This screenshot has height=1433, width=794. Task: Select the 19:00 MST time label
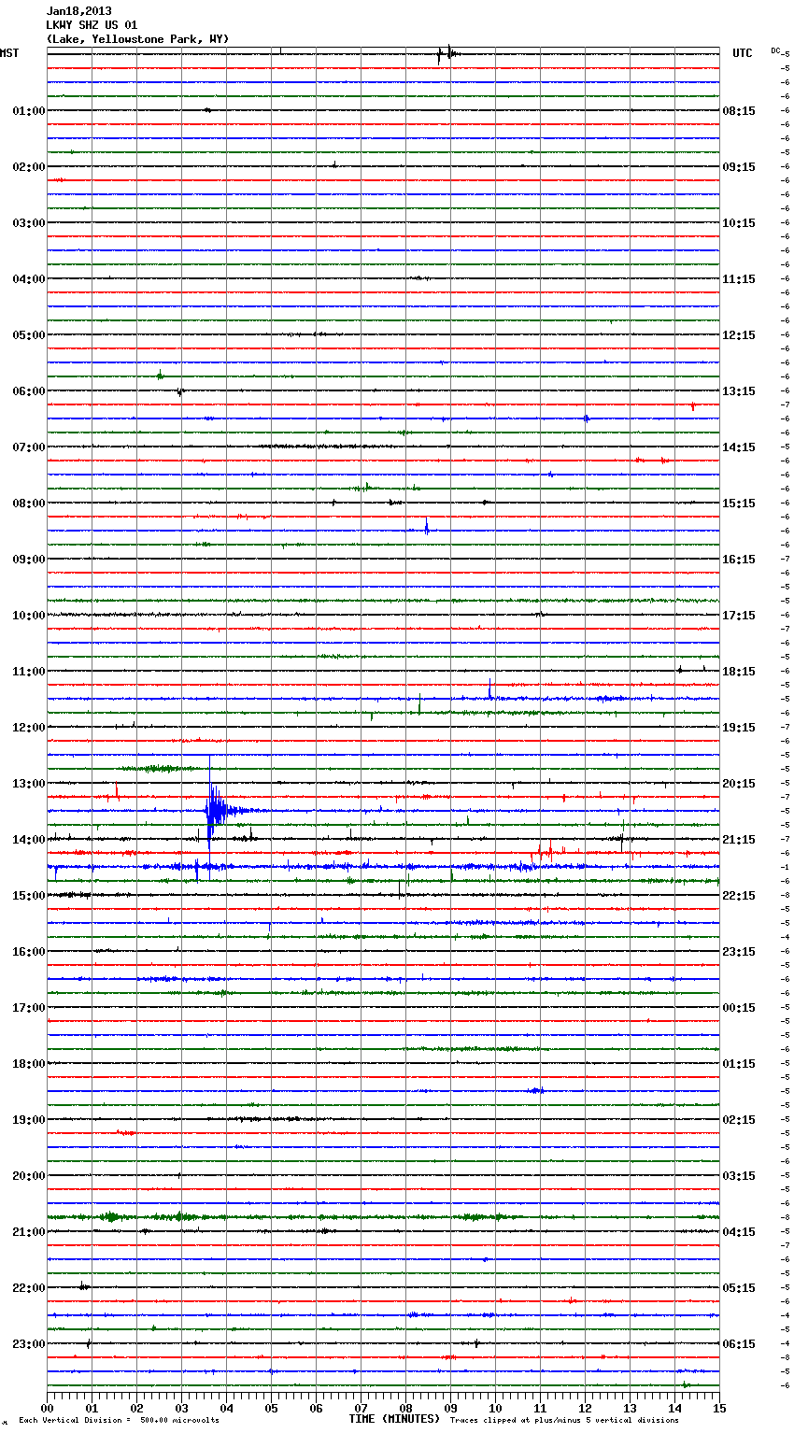(29, 1120)
